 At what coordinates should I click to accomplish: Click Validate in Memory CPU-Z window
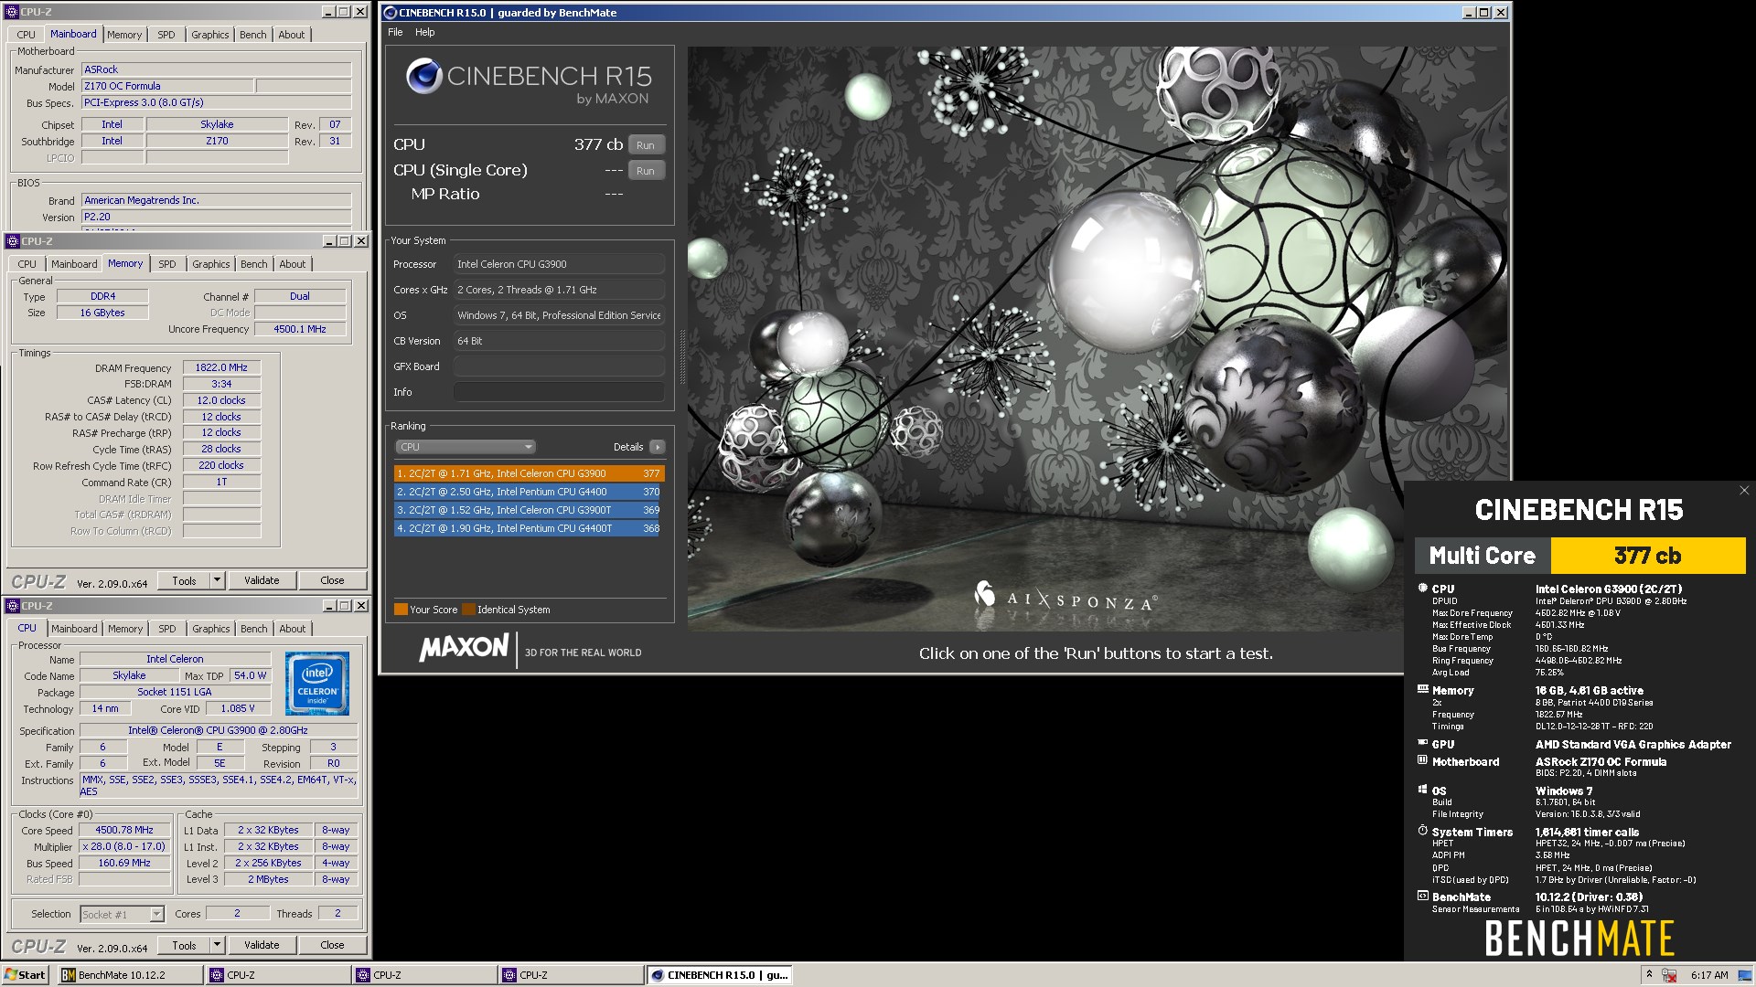262,580
